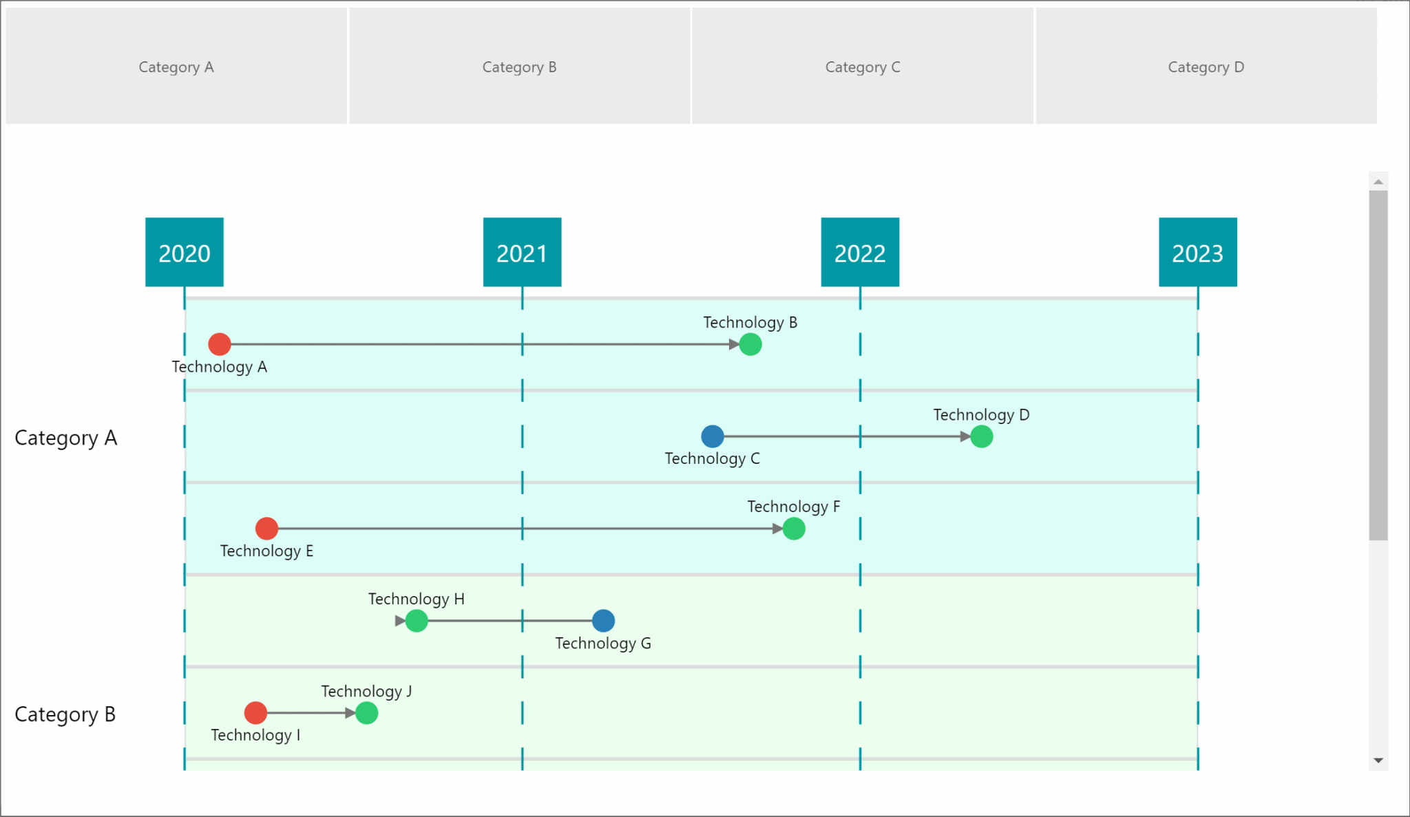Click the red Technology I marker

tap(255, 713)
